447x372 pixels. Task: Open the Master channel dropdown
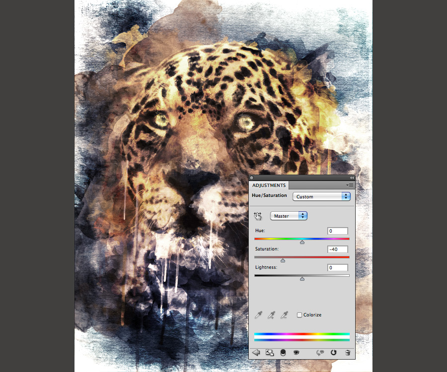289,215
